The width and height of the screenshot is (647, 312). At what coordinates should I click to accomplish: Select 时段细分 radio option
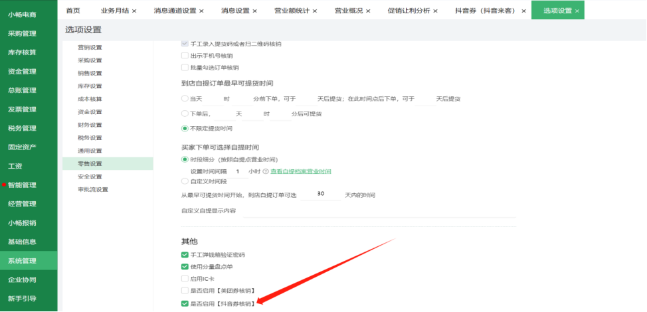pos(185,159)
